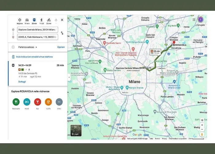Click the Stazione Centrale Milano map label
This screenshot has height=154, width=215.
click(127, 68)
